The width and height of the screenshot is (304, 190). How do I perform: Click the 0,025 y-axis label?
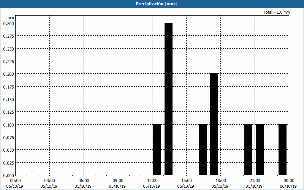tap(9, 163)
